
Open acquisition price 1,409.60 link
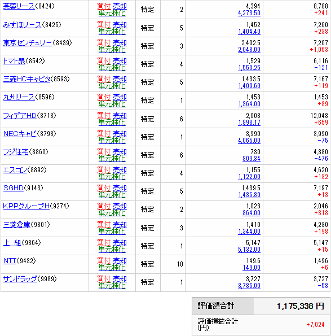pos(249,86)
